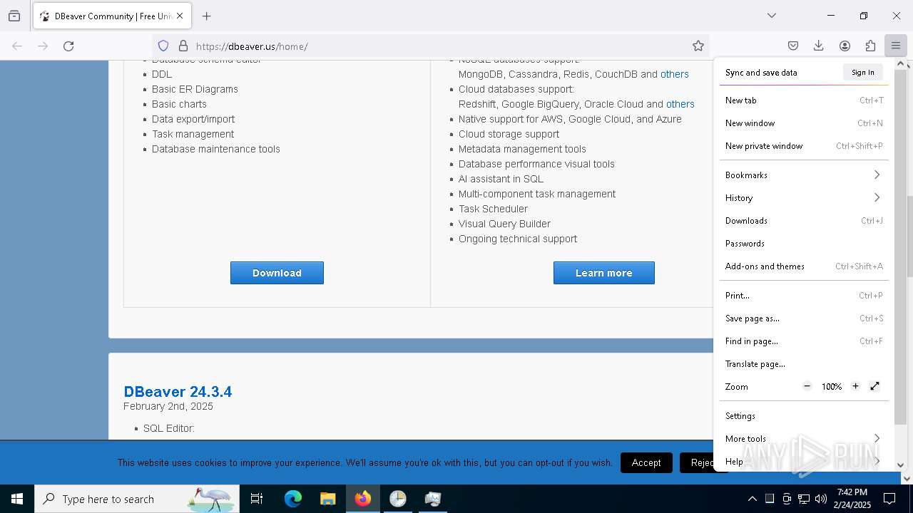The height and width of the screenshot is (513, 913).
Task: Click the Firefox account profile icon
Action: [x=845, y=46]
